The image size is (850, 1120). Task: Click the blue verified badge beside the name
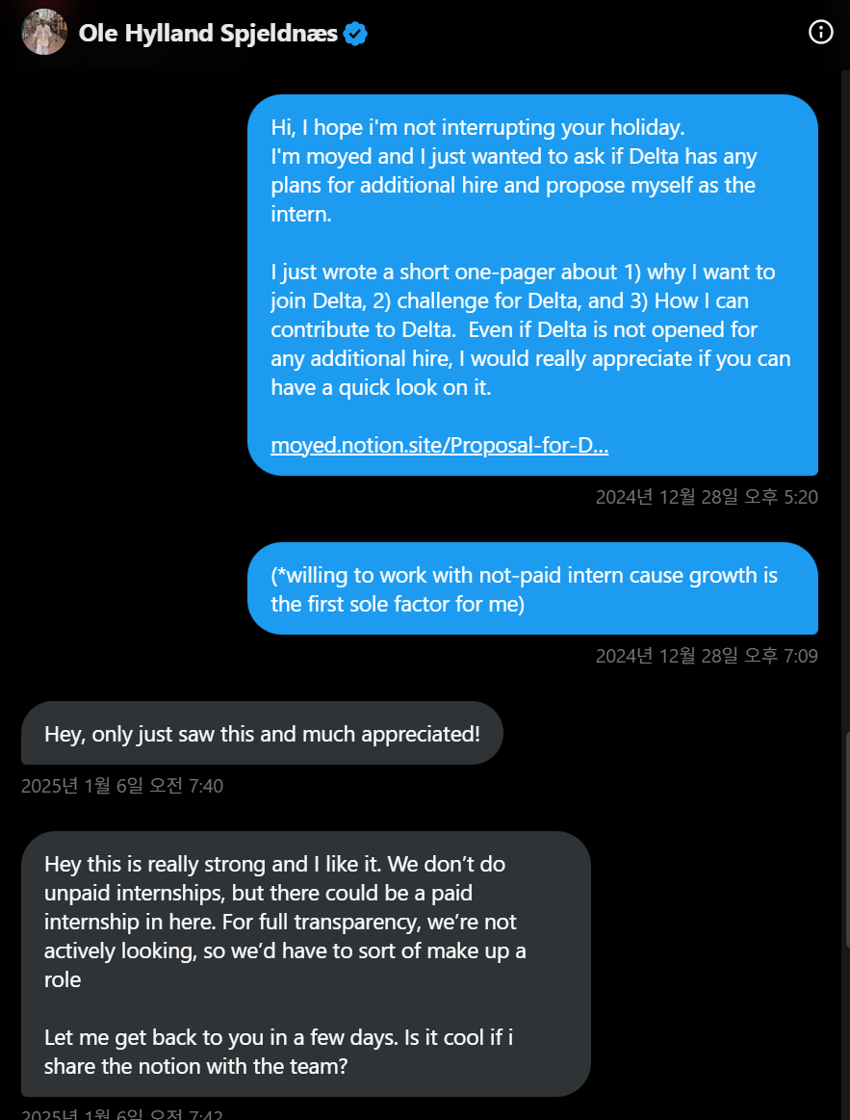[x=356, y=34]
